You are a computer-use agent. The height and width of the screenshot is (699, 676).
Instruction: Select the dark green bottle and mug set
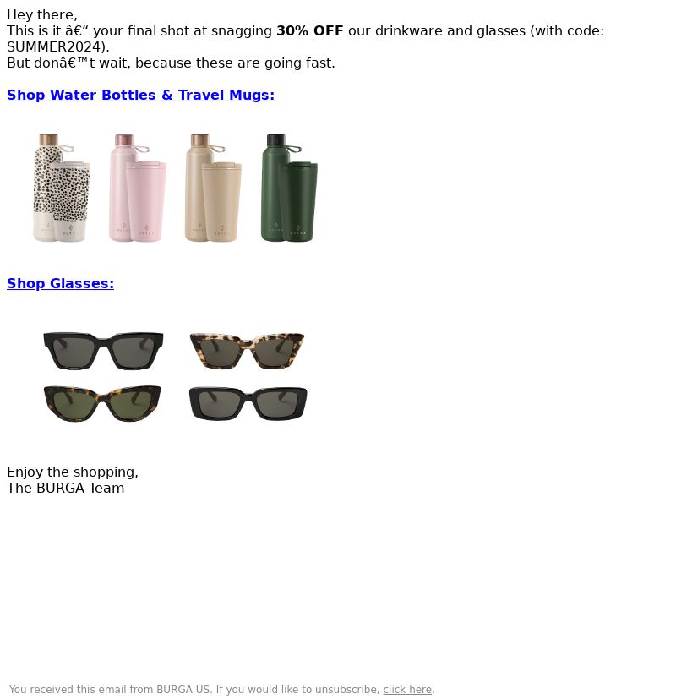point(289,188)
